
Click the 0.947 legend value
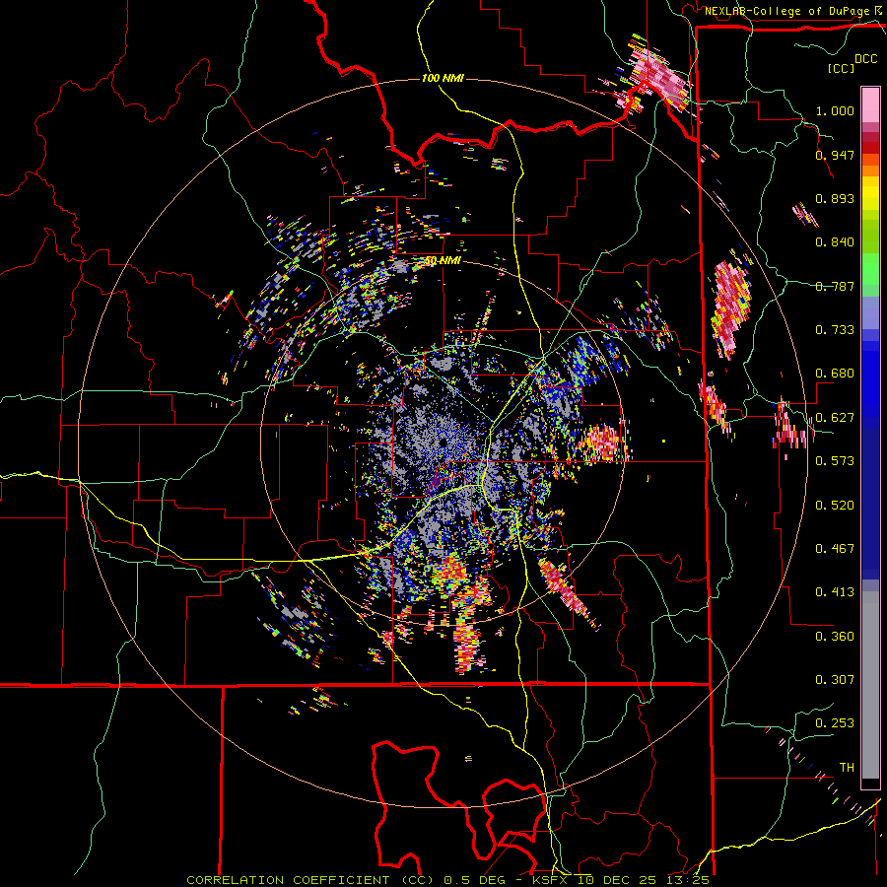pos(835,155)
